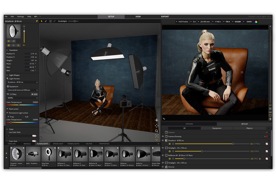Click the pan arrows icon in 3D view

[157, 126]
